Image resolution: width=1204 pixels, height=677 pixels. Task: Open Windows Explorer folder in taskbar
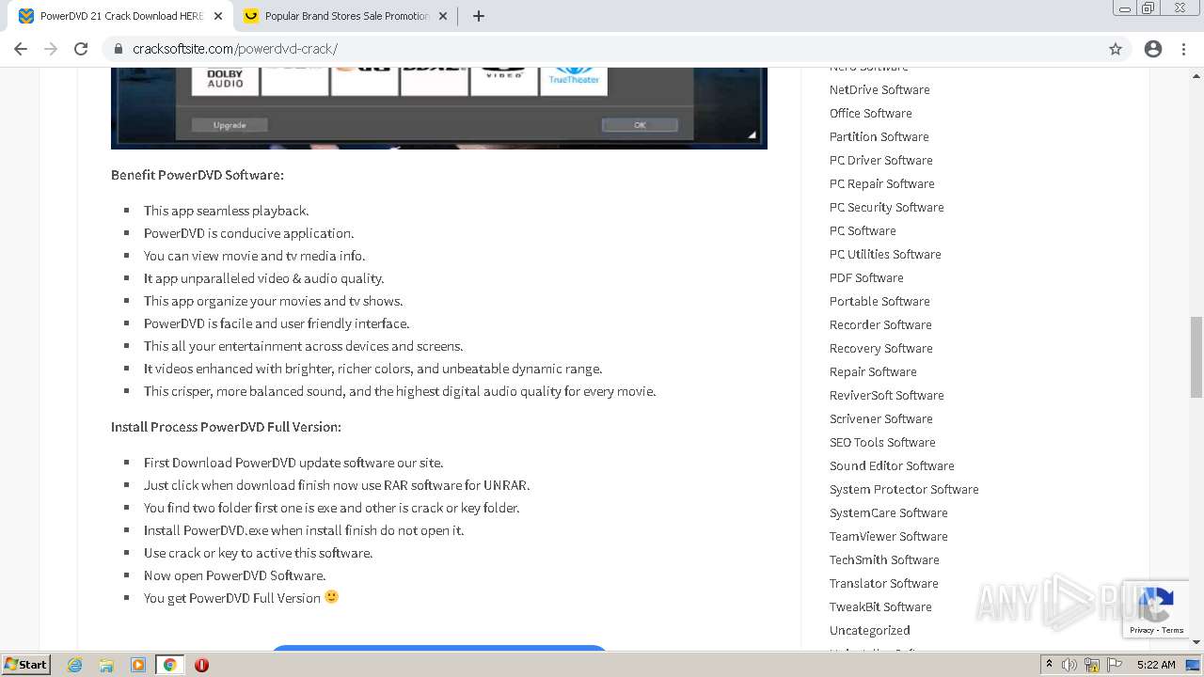tap(106, 665)
